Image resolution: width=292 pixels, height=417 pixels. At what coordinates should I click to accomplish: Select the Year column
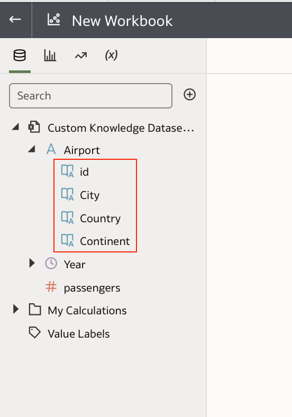[x=75, y=265]
